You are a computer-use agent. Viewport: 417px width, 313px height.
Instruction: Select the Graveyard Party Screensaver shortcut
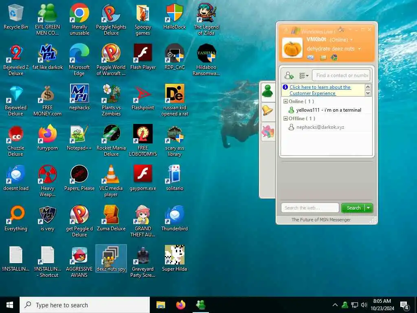143,262
